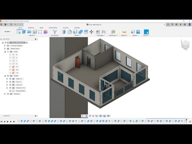Open the Modify dropdown menu
The width and height of the screenshot is (192, 144).
tap(77, 36)
